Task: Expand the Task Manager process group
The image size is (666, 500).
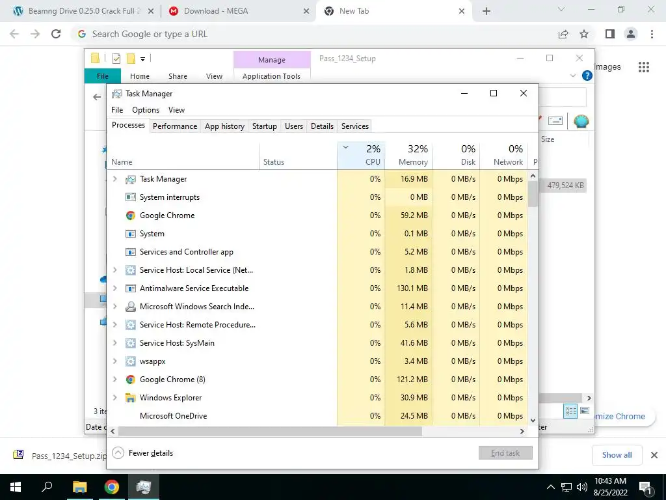Action: coord(114,179)
